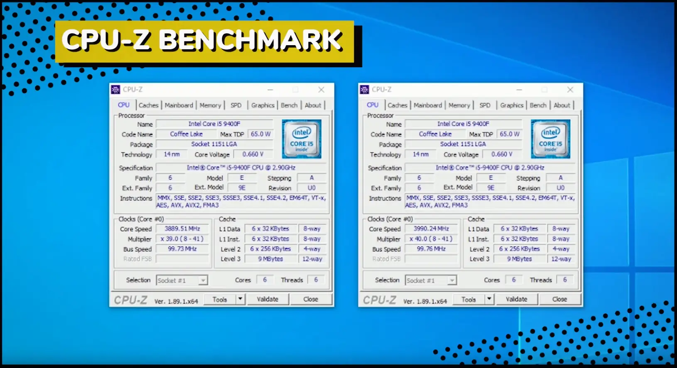677x368 pixels.
Task: Go to Bench tab in left CPU-Z window
Action: [289, 105]
